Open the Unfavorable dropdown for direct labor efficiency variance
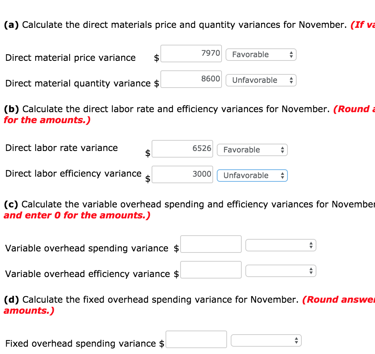 pos(252,175)
